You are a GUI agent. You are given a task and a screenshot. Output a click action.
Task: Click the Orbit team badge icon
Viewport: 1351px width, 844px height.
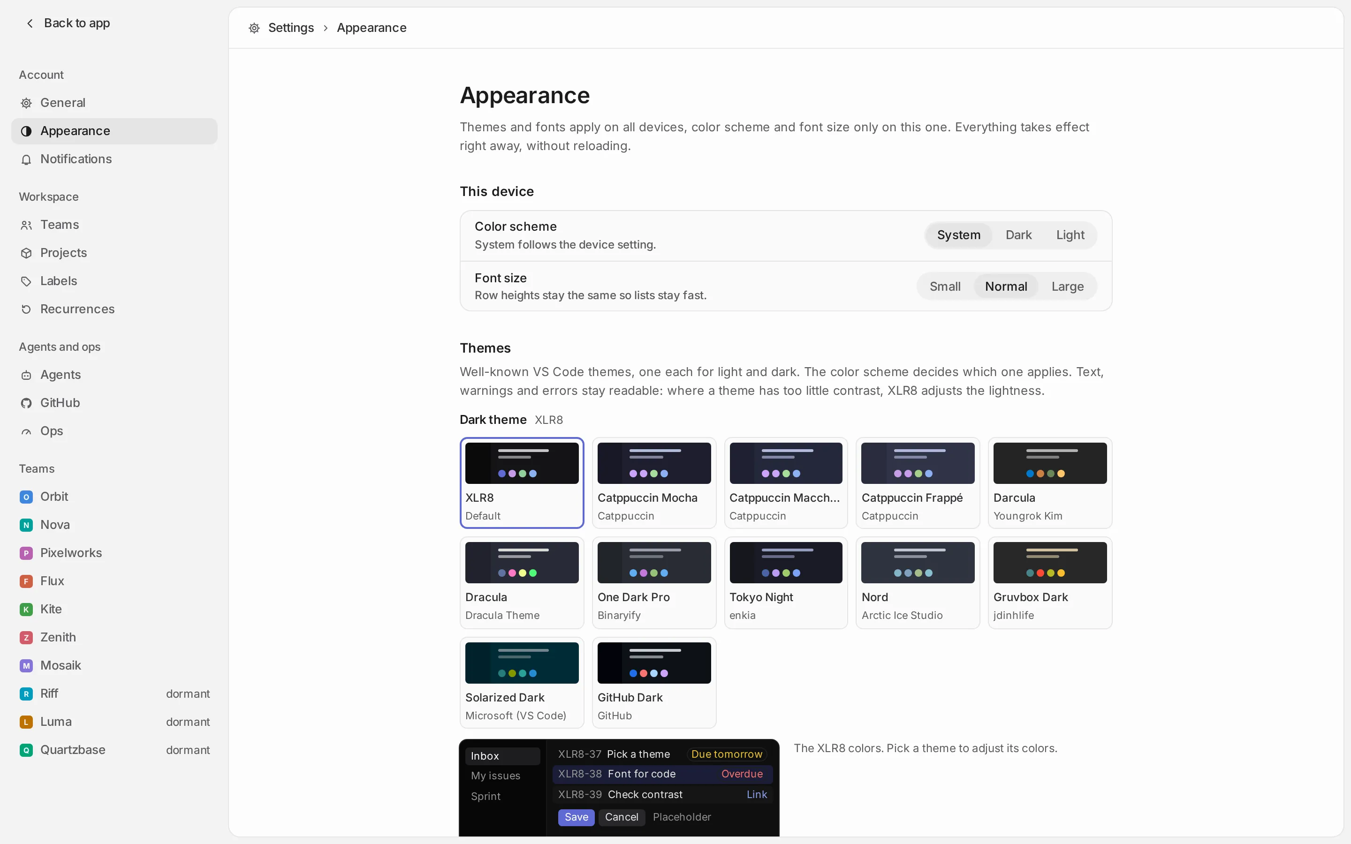click(26, 497)
